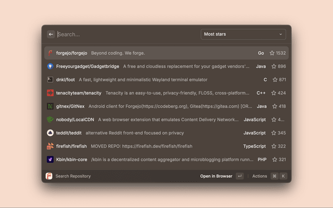This screenshot has height=208, width=333.
Task: Click the firefish repository avatar icon
Action: [x=50, y=146]
